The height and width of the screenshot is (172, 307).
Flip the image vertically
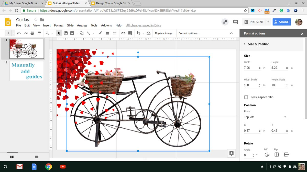(286, 155)
